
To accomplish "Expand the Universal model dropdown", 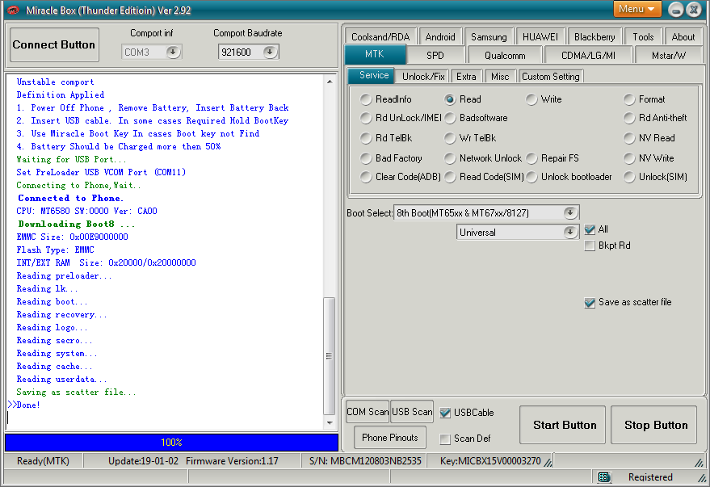I will [x=570, y=232].
